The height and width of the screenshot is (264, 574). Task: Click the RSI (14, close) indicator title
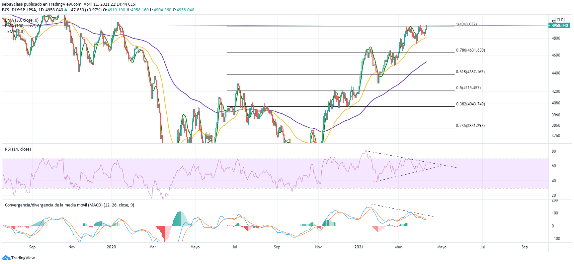[18, 149]
